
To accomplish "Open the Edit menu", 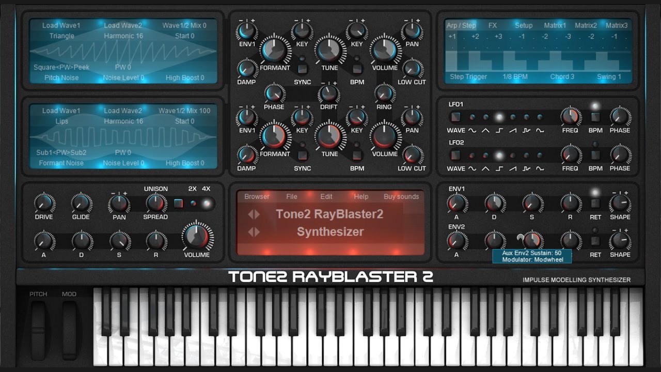I will pos(326,197).
